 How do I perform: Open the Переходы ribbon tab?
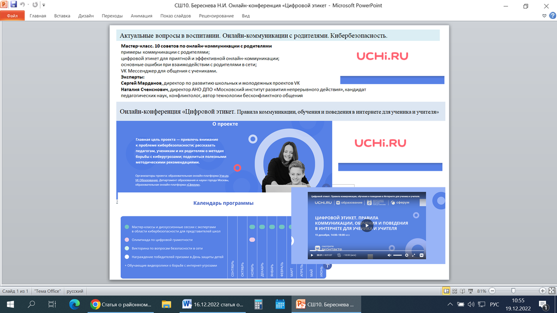[112, 16]
